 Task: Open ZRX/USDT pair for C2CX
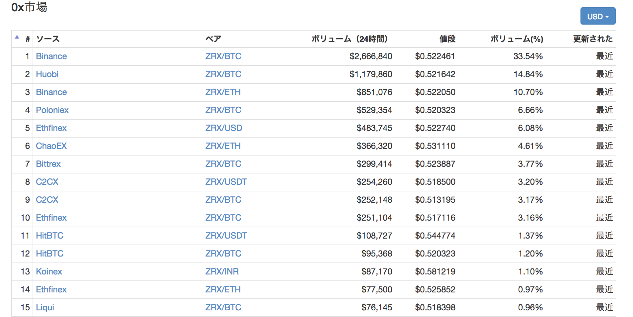pyautogui.click(x=226, y=182)
